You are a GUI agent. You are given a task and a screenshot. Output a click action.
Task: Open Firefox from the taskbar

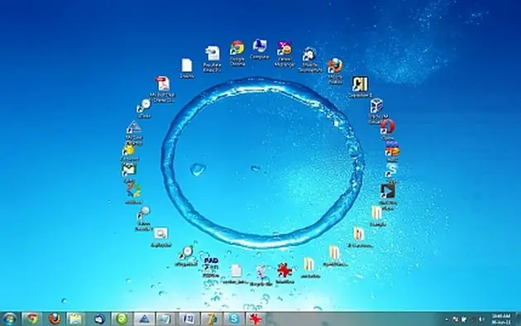click(54, 319)
